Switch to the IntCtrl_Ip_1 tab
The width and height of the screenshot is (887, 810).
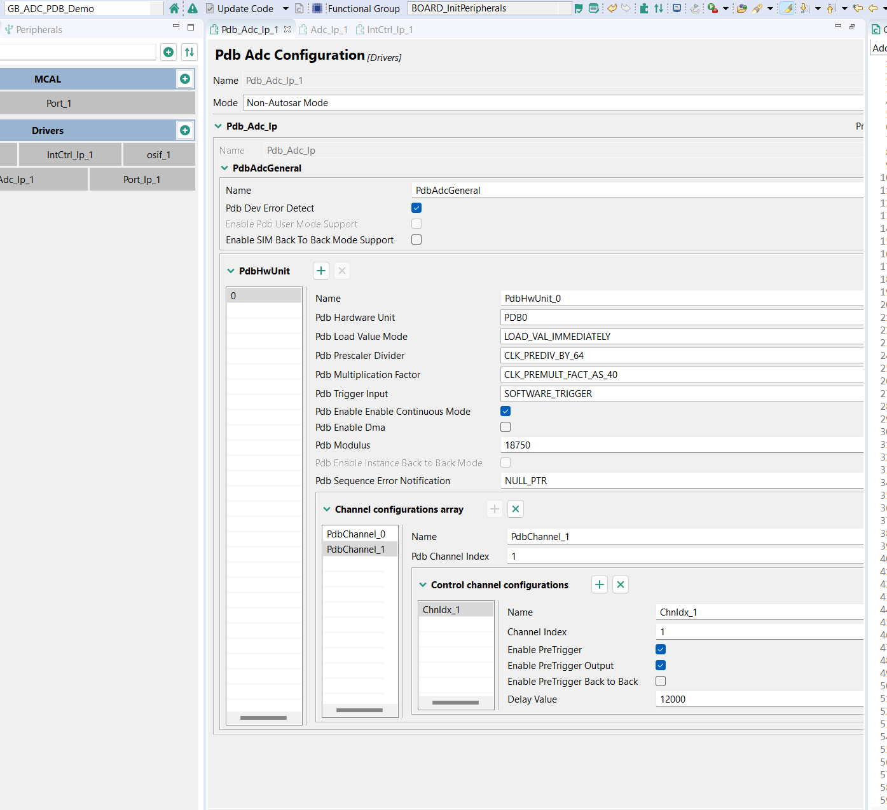385,29
